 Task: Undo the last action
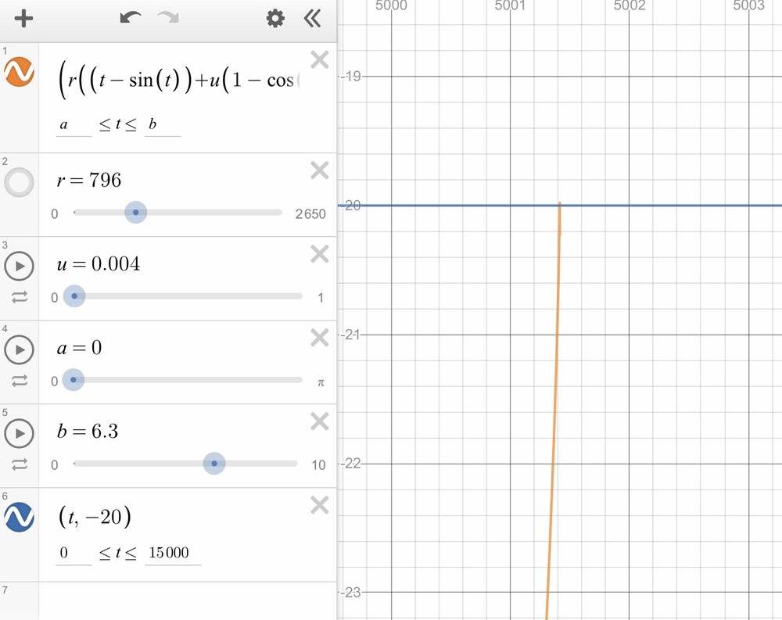(x=130, y=19)
